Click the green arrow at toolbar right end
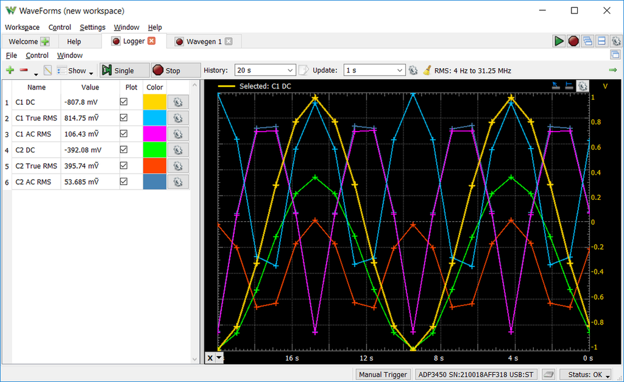Screen dimensions: 624x382 612,71
